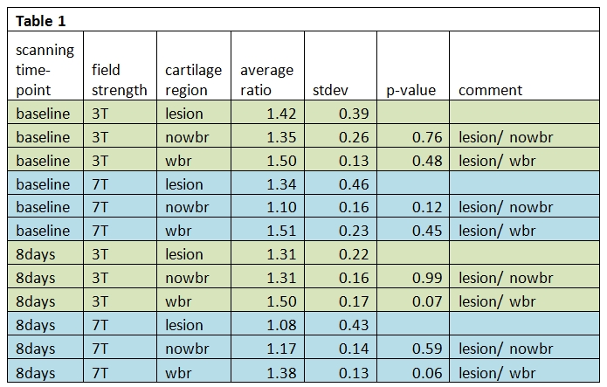Click the "Table 1" title cell
The height and width of the screenshot is (387, 607).
(x=41, y=21)
